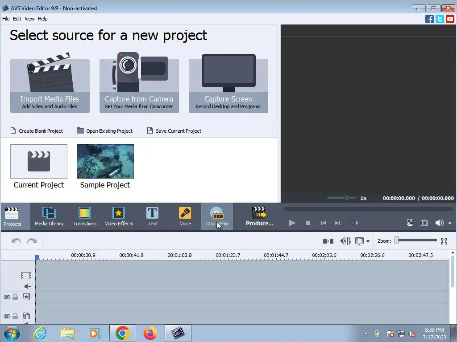
Task: Open the timeline view dropdown arrow
Action: click(368, 241)
